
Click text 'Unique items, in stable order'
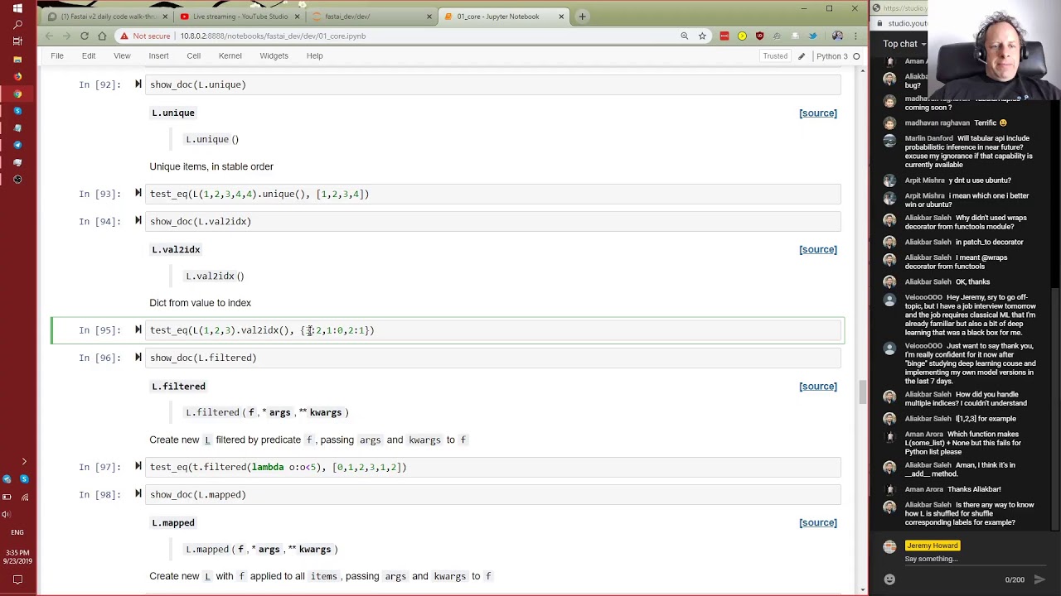tap(211, 166)
